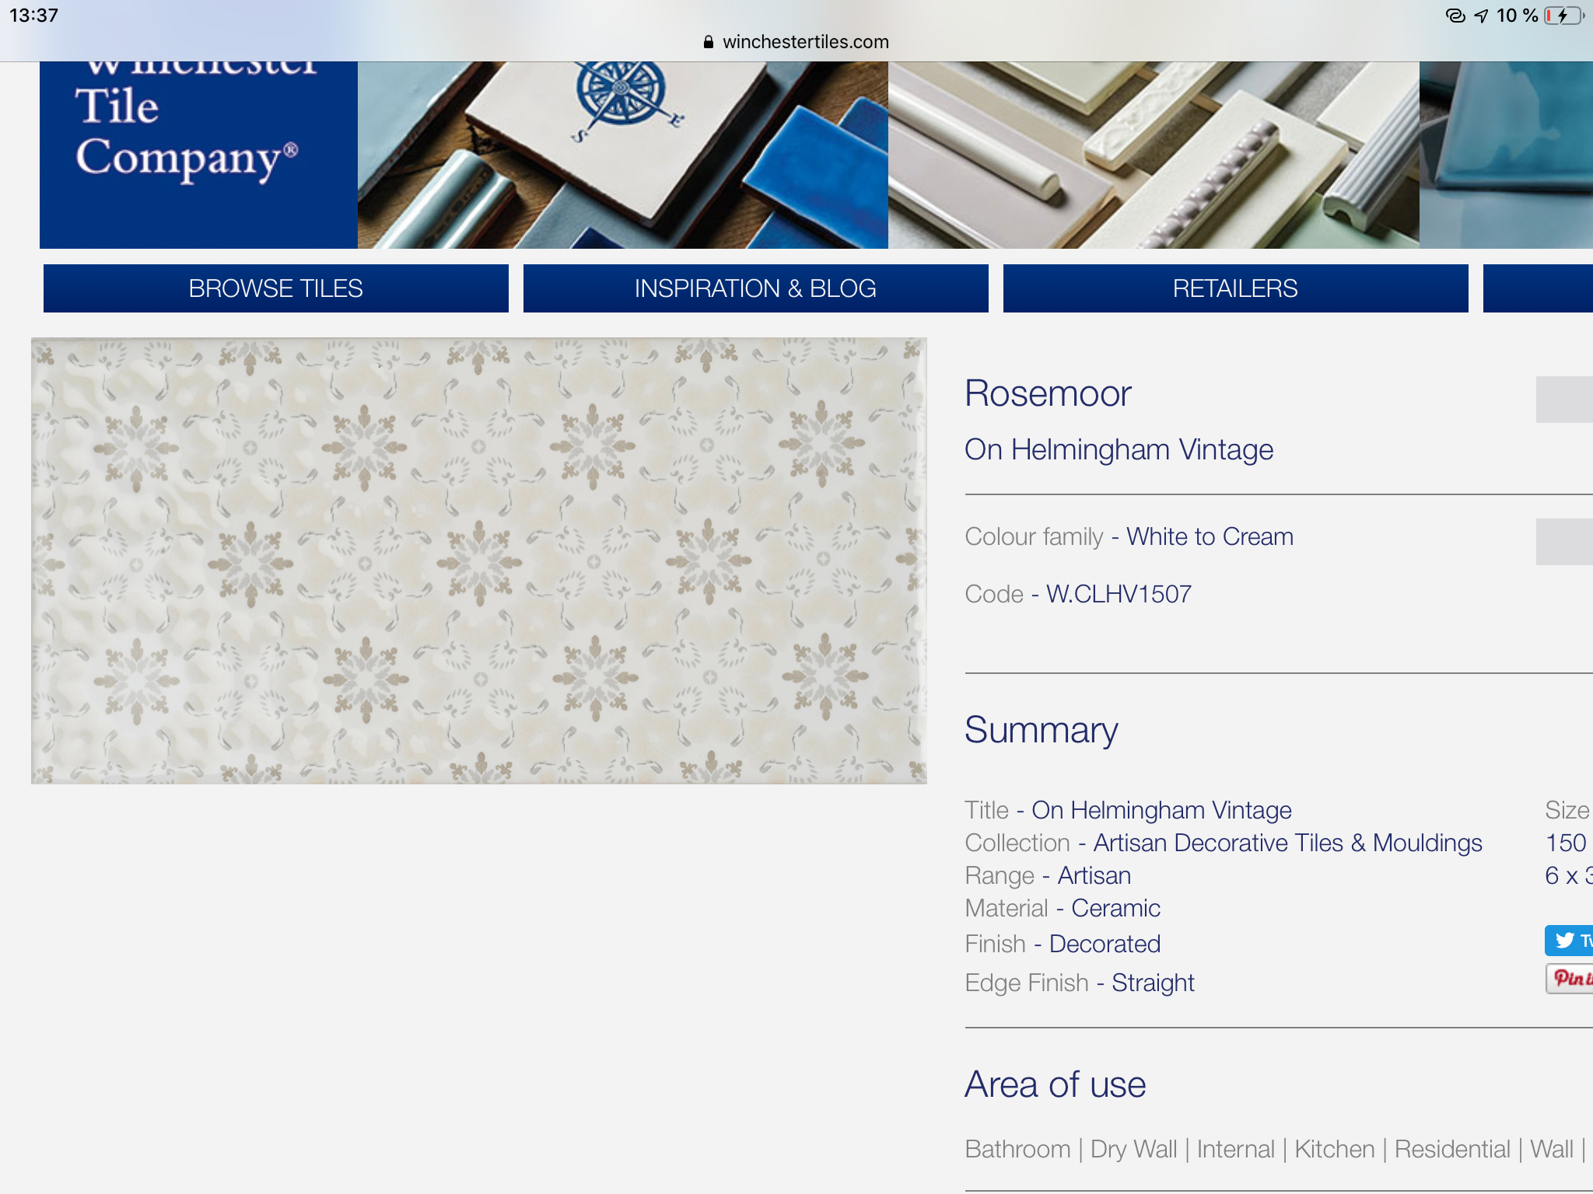This screenshot has height=1194, width=1593.
Task: Click the Artisan Decorative Tiles & Mouldings link
Action: [1287, 843]
